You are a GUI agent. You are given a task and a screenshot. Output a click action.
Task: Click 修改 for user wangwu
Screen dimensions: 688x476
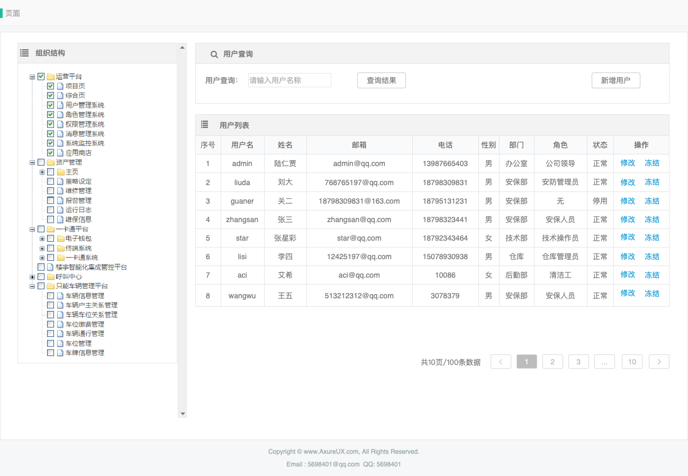628,293
